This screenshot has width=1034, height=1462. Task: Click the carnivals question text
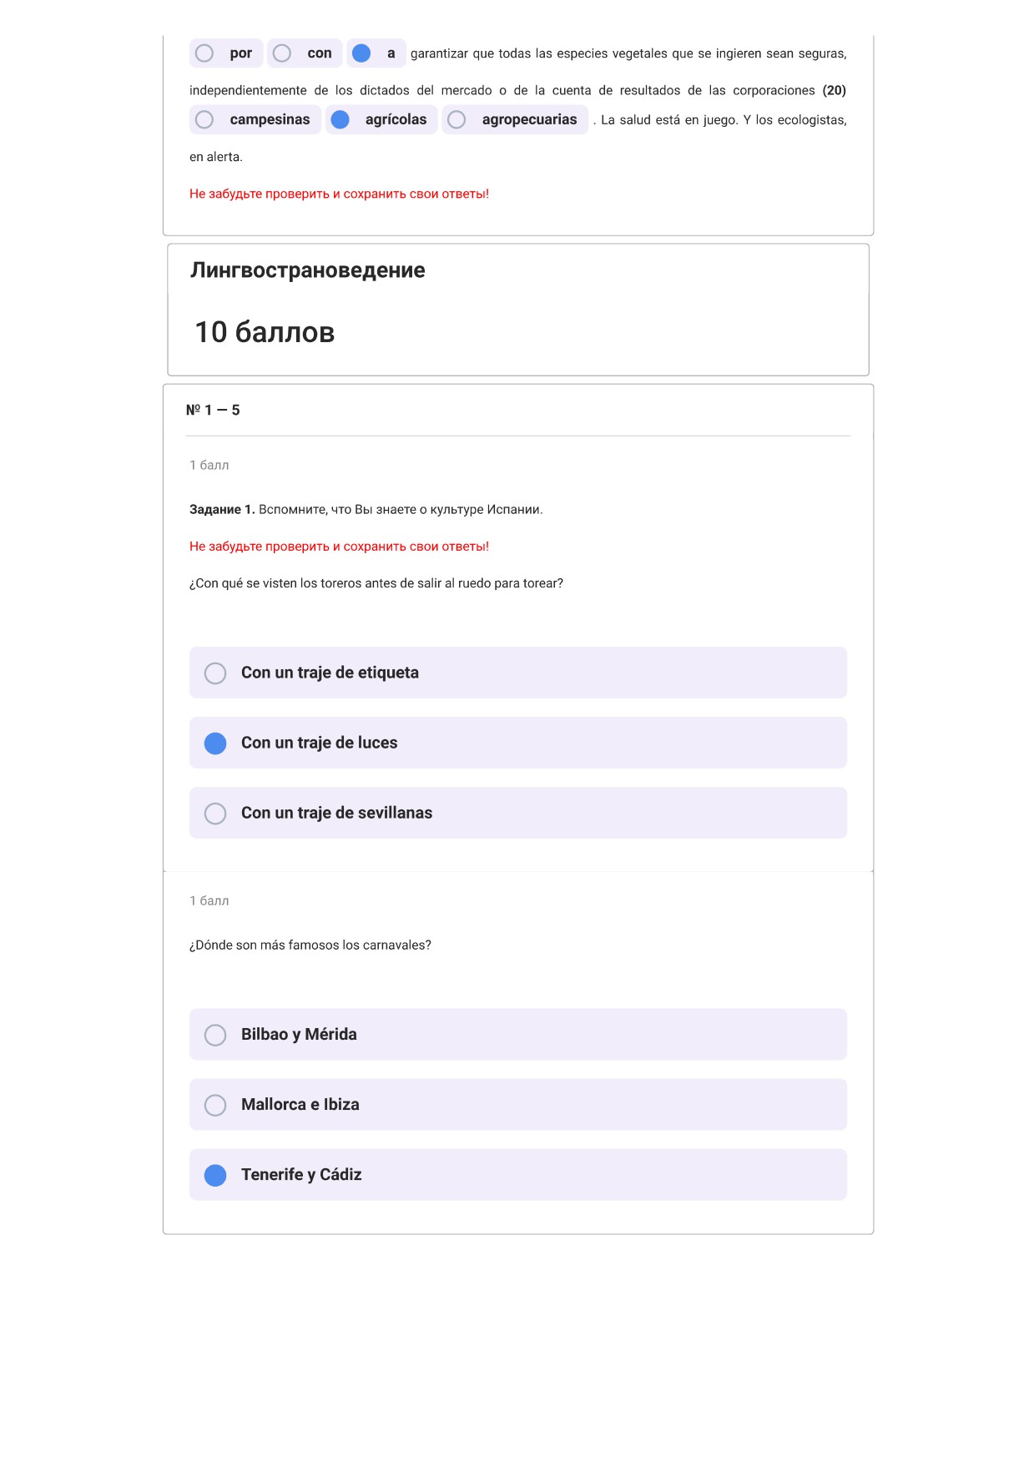tap(310, 945)
